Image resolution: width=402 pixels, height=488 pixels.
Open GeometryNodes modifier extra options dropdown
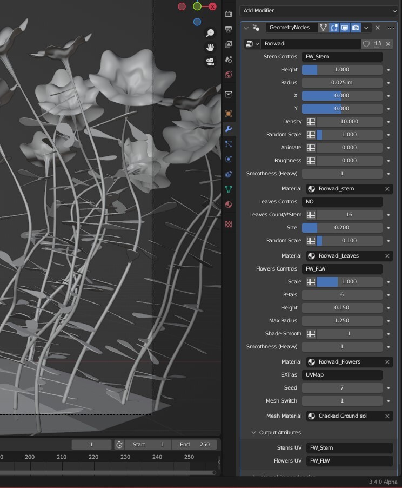coord(366,28)
